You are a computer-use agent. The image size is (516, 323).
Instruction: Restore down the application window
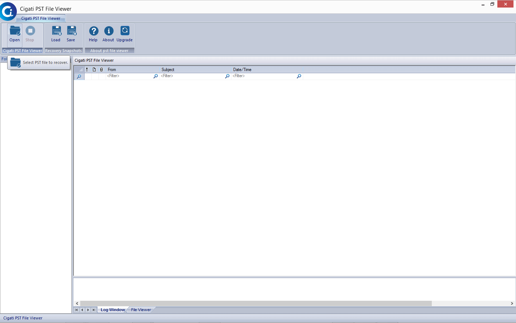492,4
